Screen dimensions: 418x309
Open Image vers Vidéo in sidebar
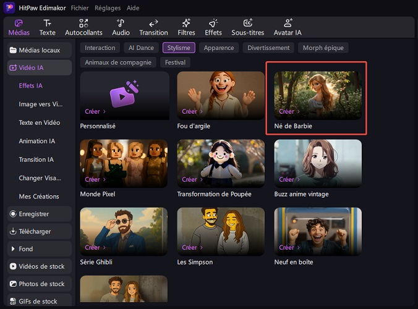pos(40,104)
